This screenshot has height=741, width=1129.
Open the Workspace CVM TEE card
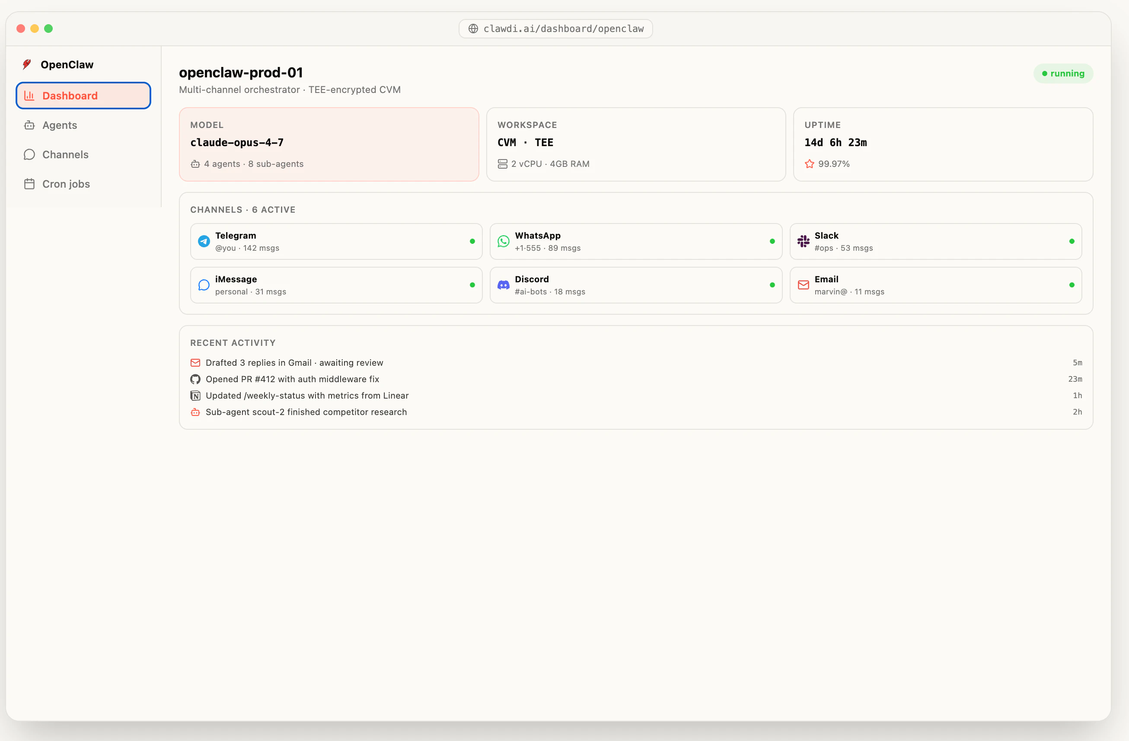[x=636, y=144]
